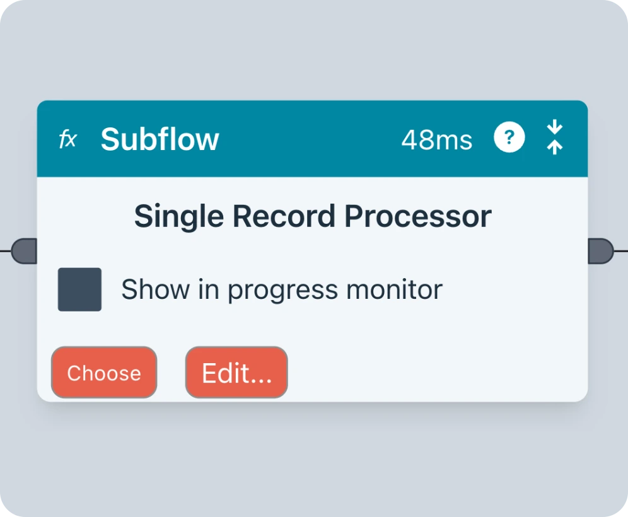Viewport: 628px width, 517px height.
Task: Click the "Show in progress monitor" label text
Action: (281, 289)
